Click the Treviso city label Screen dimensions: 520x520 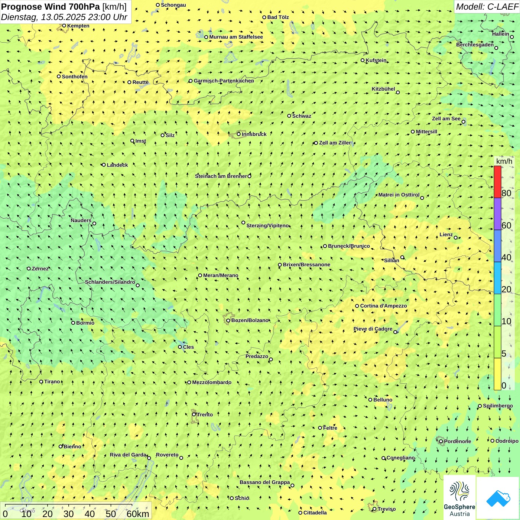pos(387,509)
